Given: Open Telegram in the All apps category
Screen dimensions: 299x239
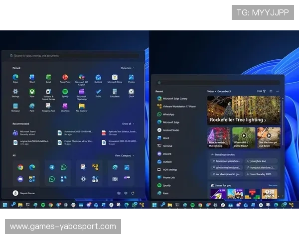Looking at the screenshot, I should click(52, 167).
